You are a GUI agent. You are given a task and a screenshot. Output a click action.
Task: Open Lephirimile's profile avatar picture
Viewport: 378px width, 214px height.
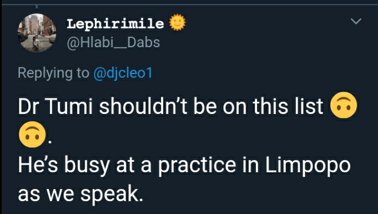pos(37,33)
